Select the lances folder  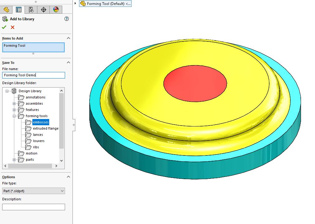click(38, 135)
